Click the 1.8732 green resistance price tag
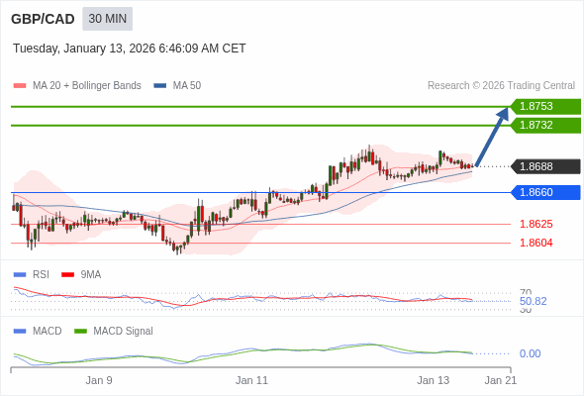 [545, 125]
